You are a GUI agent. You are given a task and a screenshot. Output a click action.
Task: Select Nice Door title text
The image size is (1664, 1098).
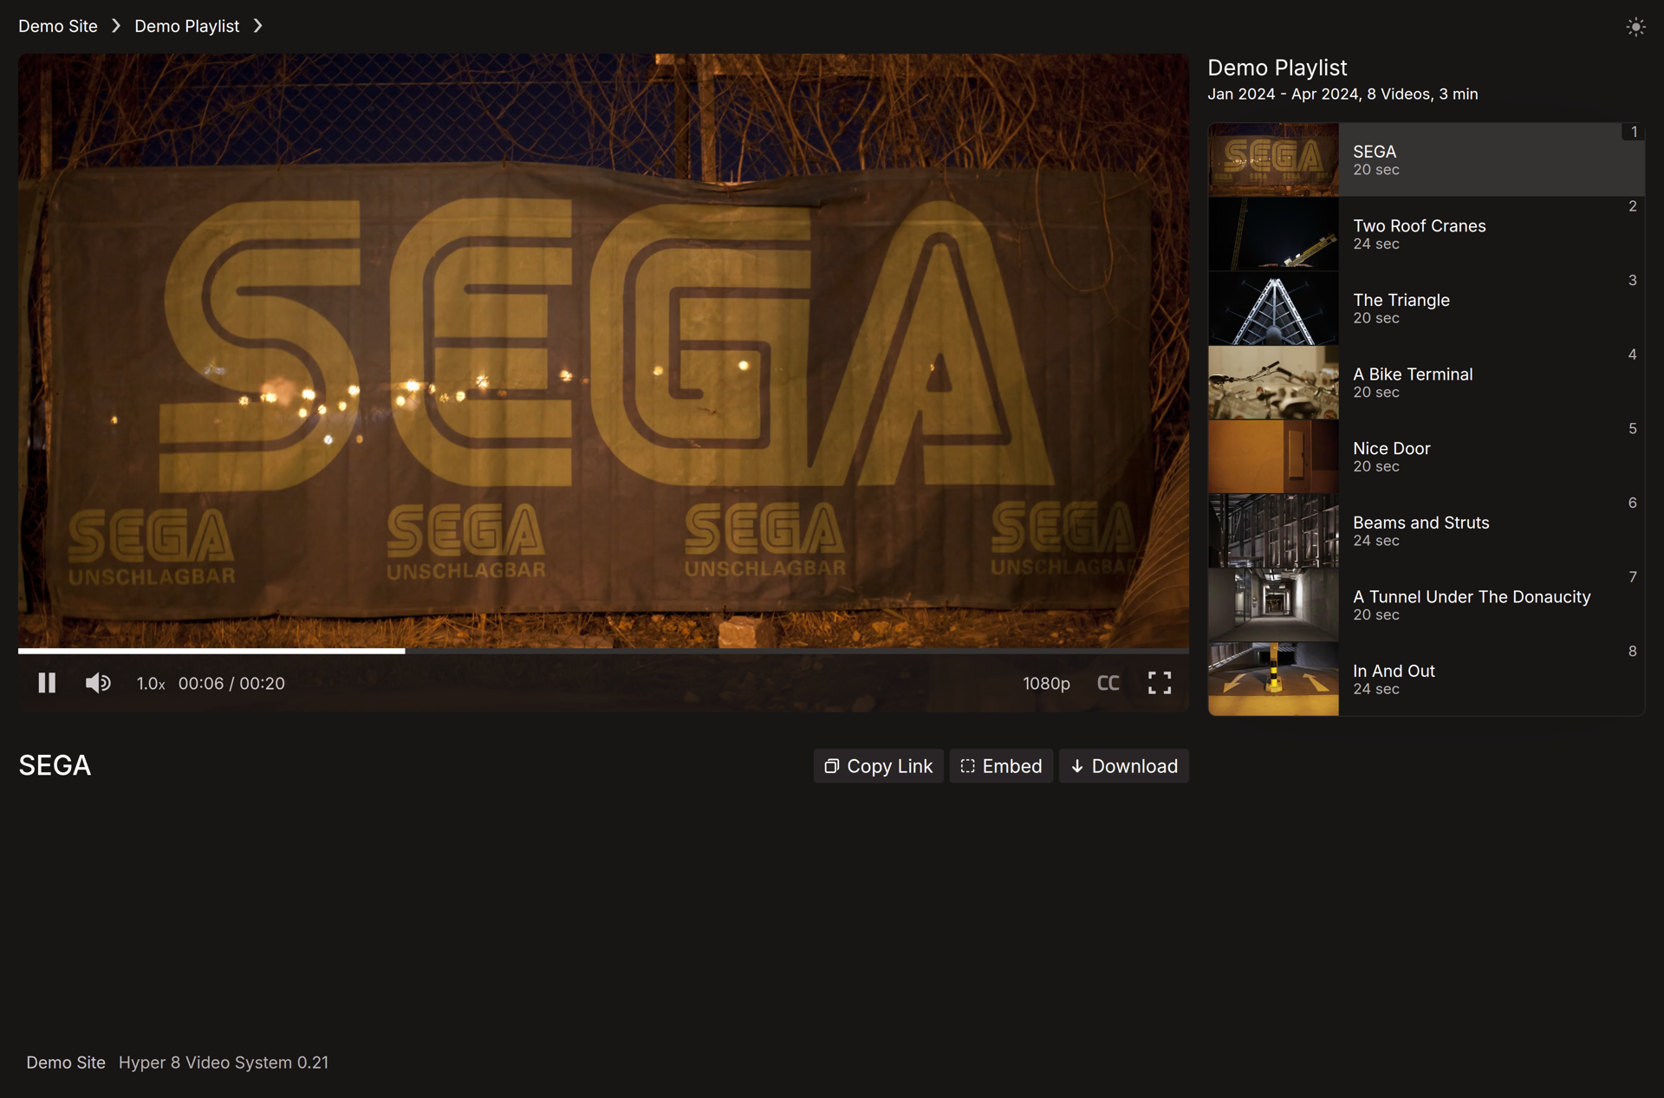point(1391,448)
